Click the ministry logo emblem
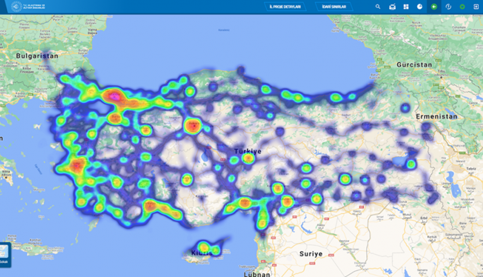Image resolution: width=483 pixels, height=277 pixels. [17, 7]
